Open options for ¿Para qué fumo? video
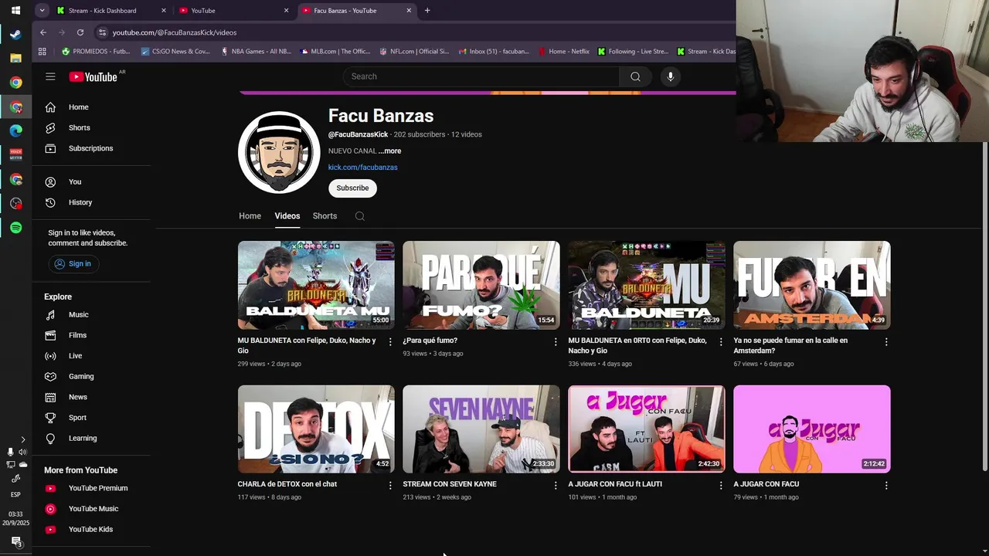Viewport: 989px width, 556px height. [556, 341]
